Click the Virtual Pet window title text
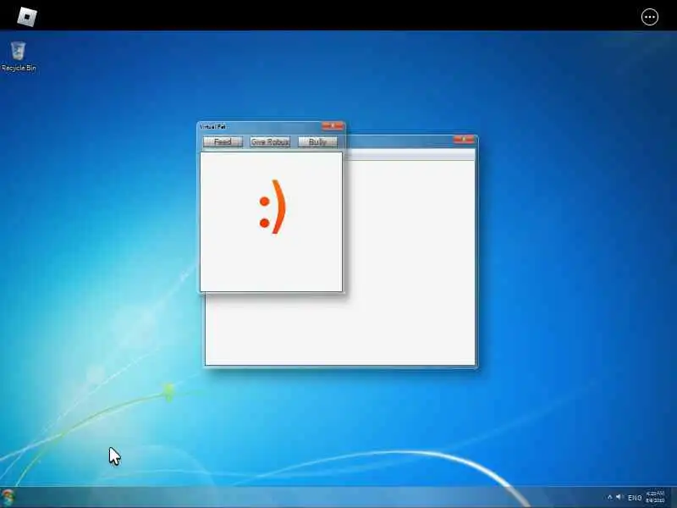This screenshot has height=508, width=677. (213, 126)
